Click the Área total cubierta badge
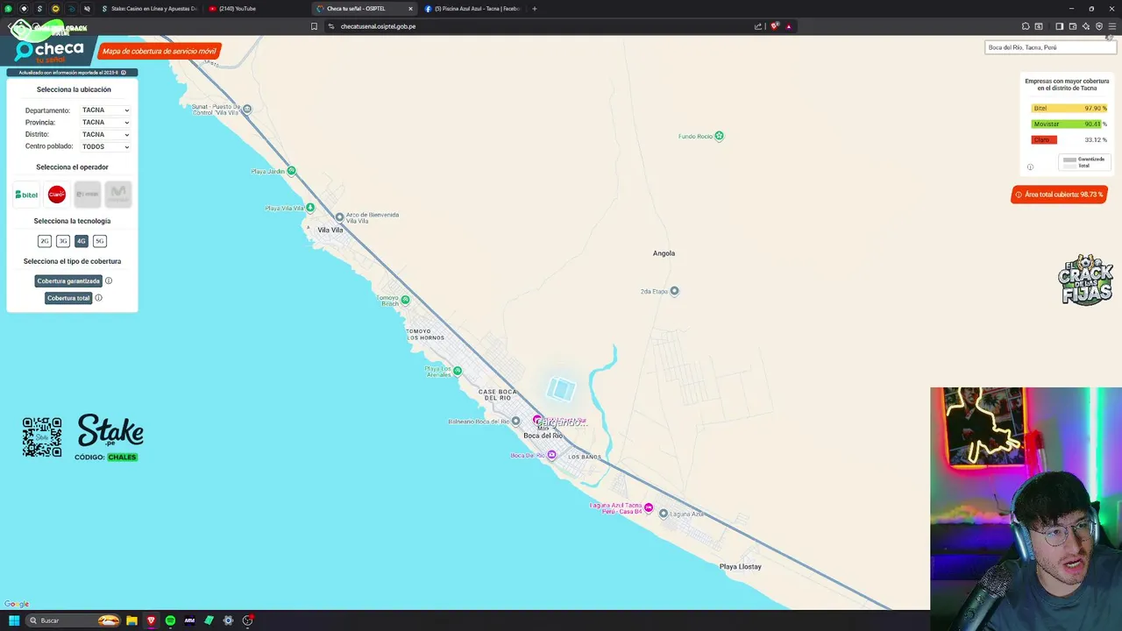 [1059, 195]
